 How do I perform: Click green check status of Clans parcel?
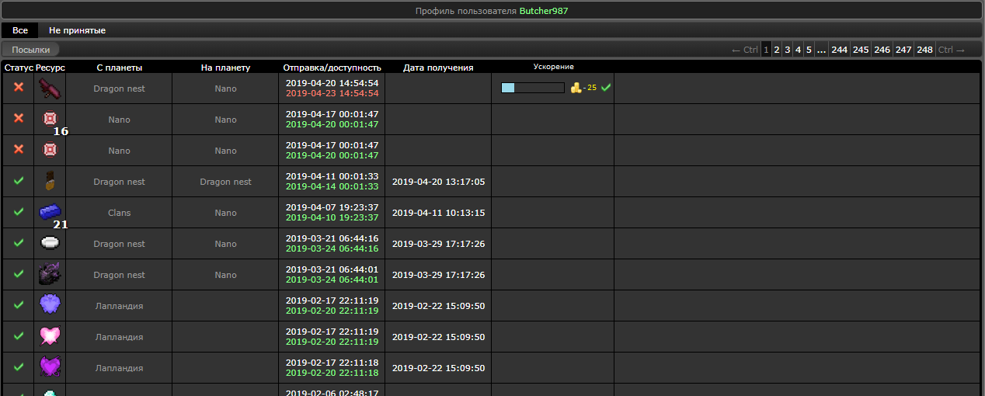(x=19, y=212)
